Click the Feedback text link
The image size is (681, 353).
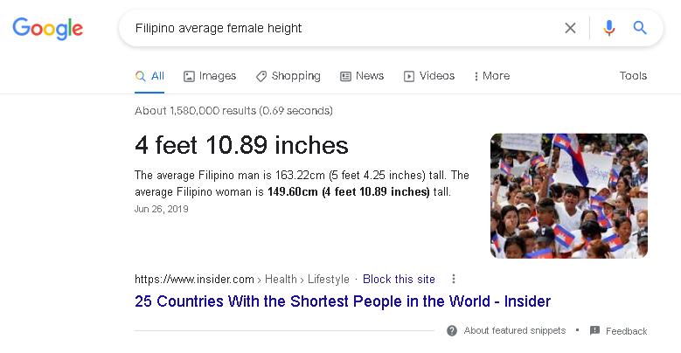point(626,331)
